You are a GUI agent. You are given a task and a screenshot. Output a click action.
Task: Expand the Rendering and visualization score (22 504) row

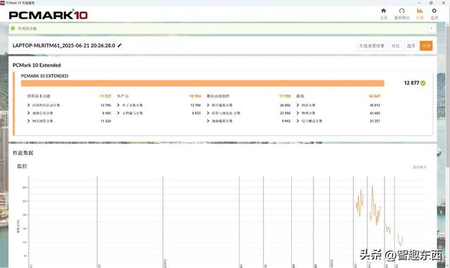(248, 113)
